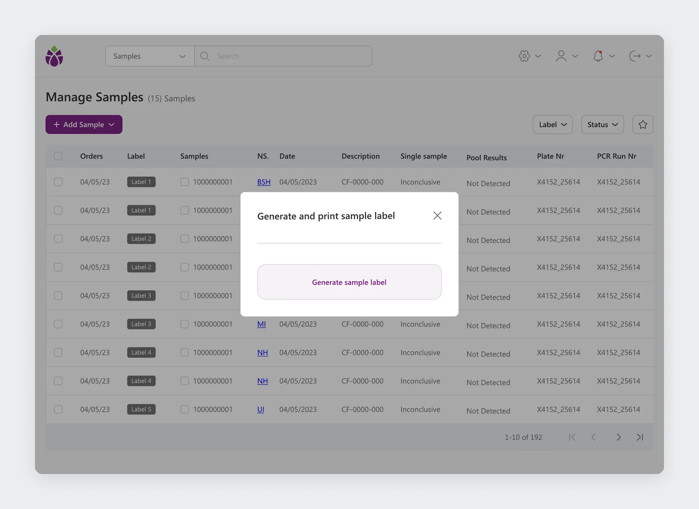
Task: Open the UI link
Action: click(x=261, y=409)
